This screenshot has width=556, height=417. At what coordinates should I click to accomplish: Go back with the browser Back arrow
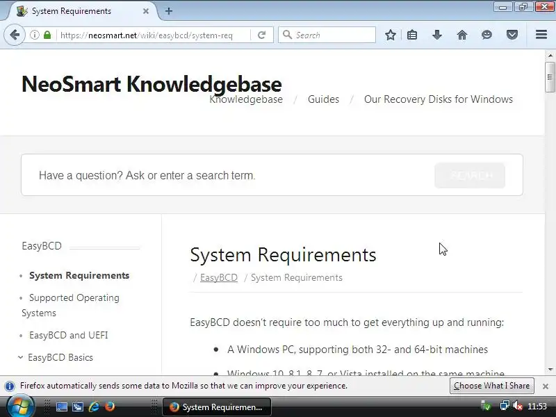pos(15,35)
